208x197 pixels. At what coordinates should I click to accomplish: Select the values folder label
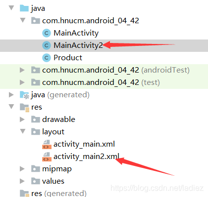coord(53,181)
